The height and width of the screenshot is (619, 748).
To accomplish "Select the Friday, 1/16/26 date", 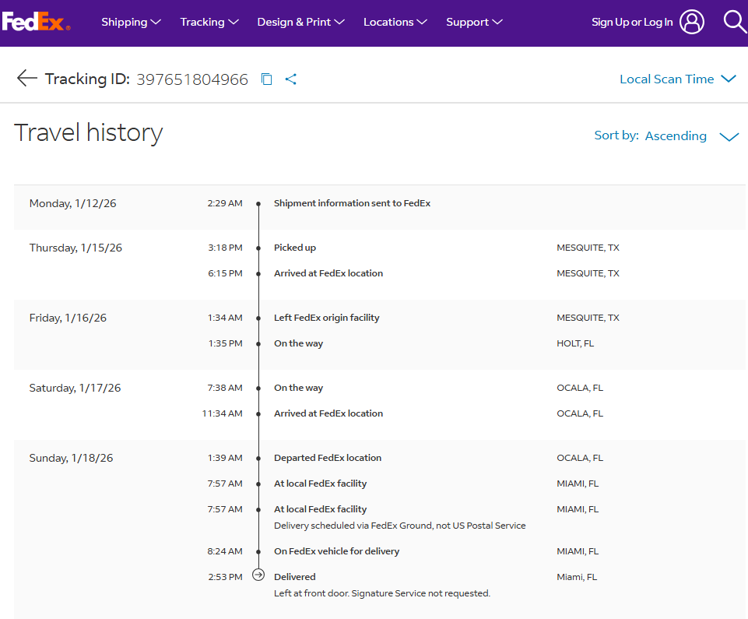I will (68, 318).
